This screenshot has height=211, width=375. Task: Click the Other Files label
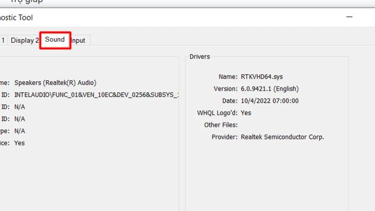click(221, 125)
